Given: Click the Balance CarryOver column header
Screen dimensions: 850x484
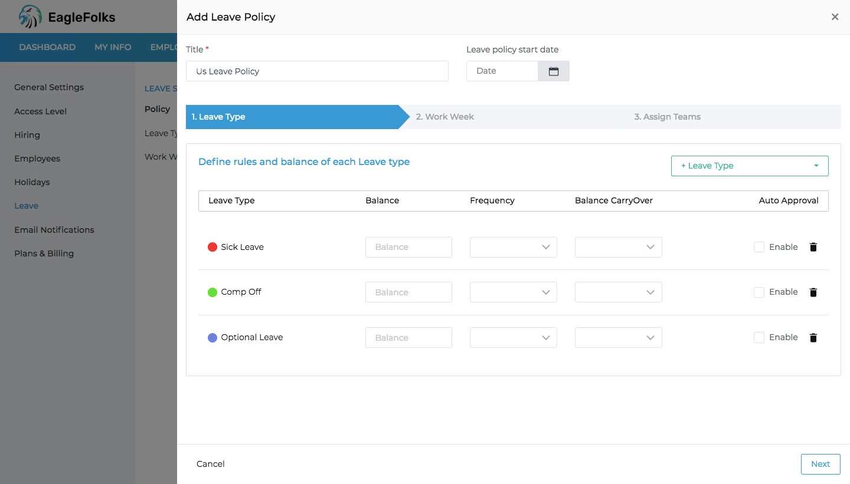Looking at the screenshot, I should pos(614,200).
